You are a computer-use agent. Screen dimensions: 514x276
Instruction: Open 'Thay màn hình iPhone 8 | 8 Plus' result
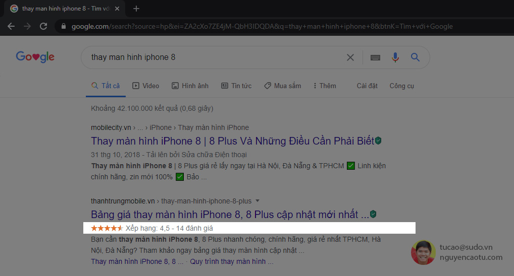232,141
